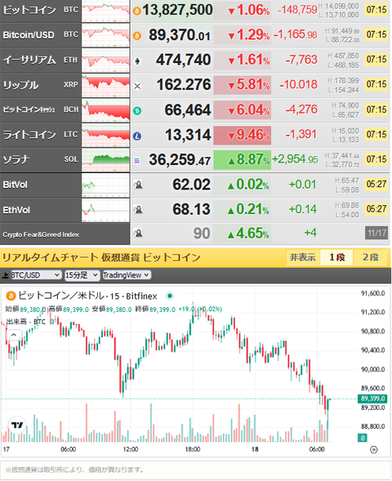Image resolution: width=392 pixels, height=481 pixels.
Task: Click the green Bitcoin Cash icon
Action: (137, 111)
